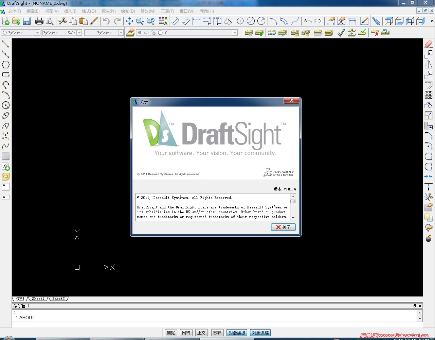Click the About dialog license scrollbar down arrow
Viewport: 435px width, 340px height.
293,218
